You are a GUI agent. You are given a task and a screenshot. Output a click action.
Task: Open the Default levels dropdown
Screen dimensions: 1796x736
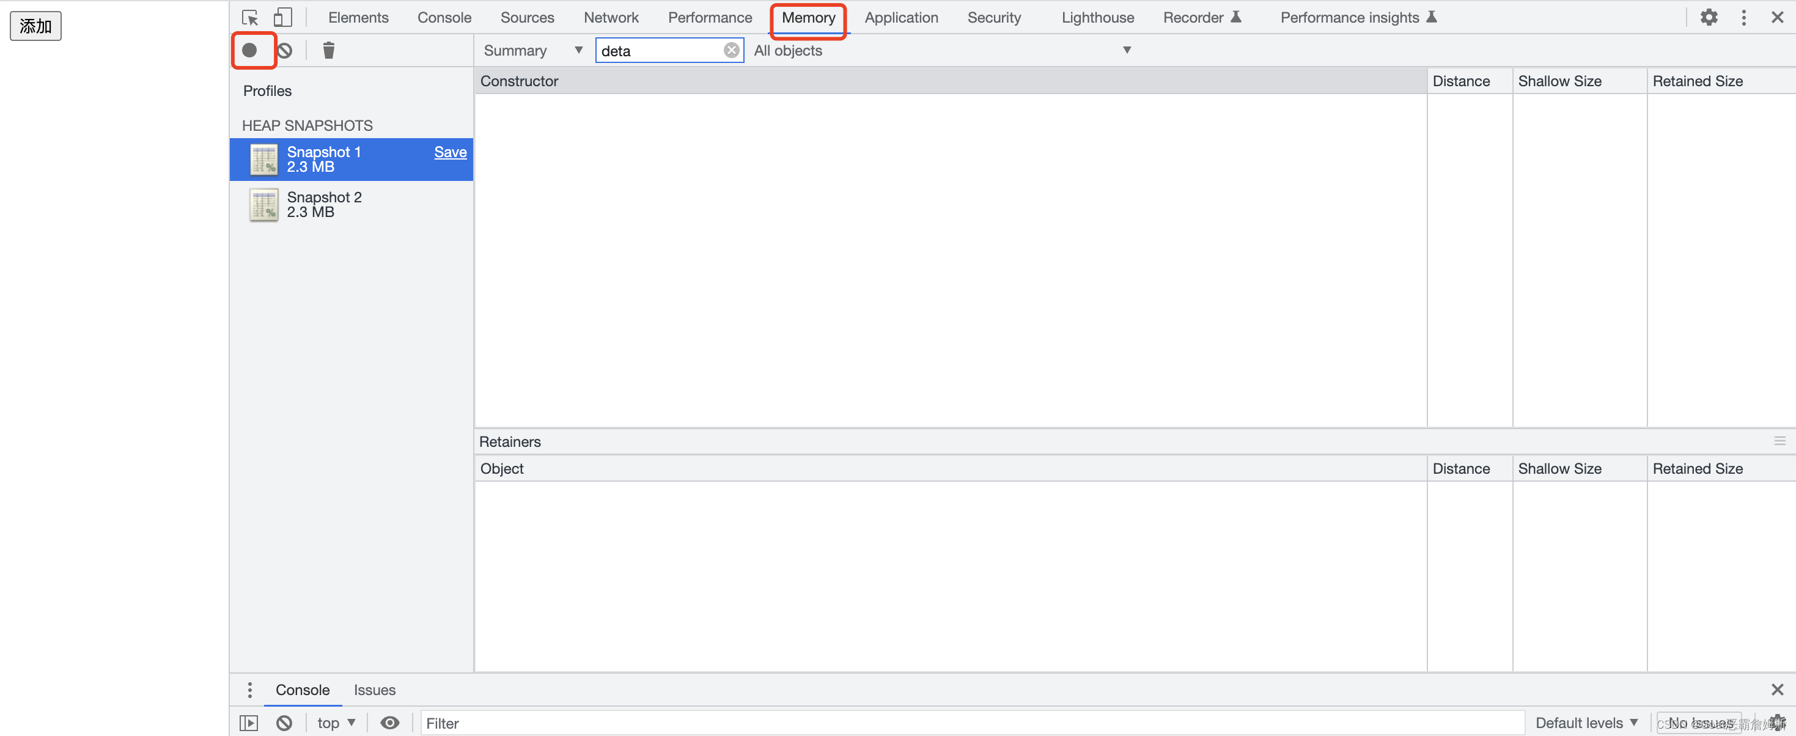point(1586,723)
